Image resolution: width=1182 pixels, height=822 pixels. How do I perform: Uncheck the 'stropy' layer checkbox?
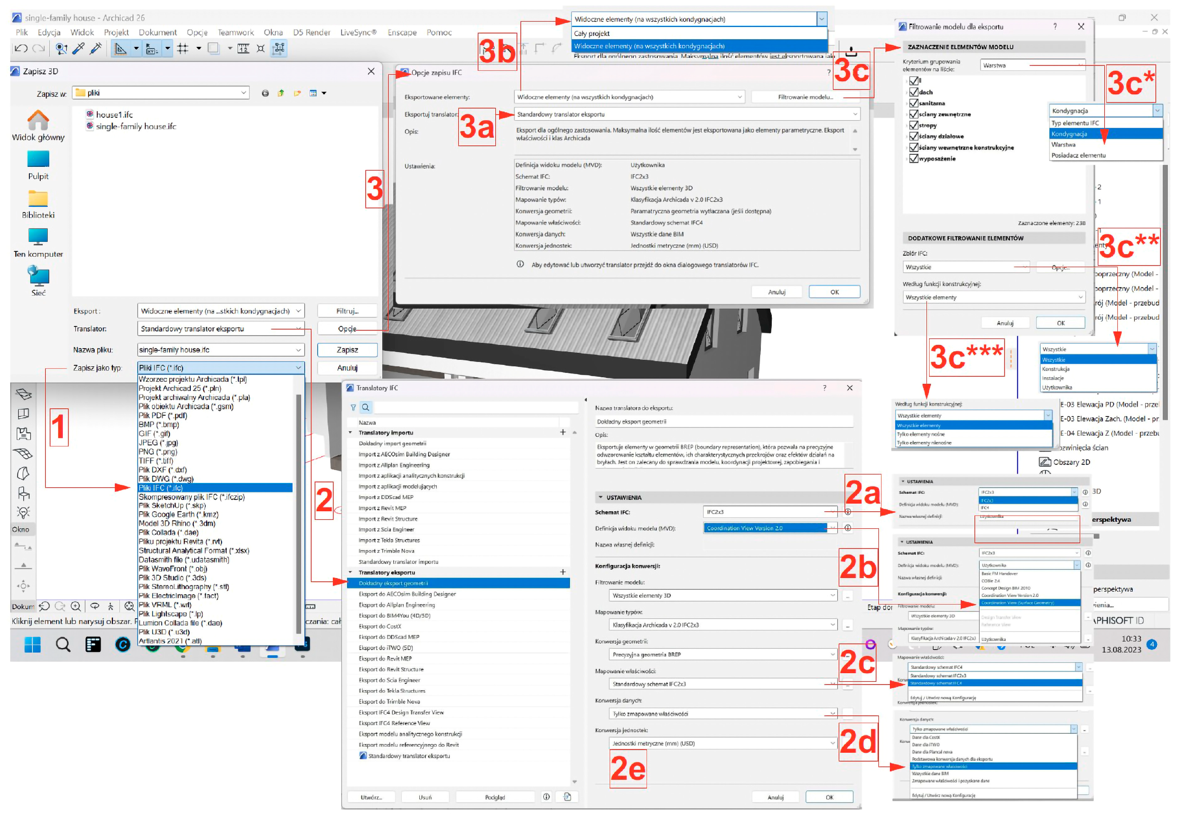914,126
